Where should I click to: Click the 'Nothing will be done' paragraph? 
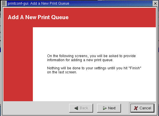point(94,70)
